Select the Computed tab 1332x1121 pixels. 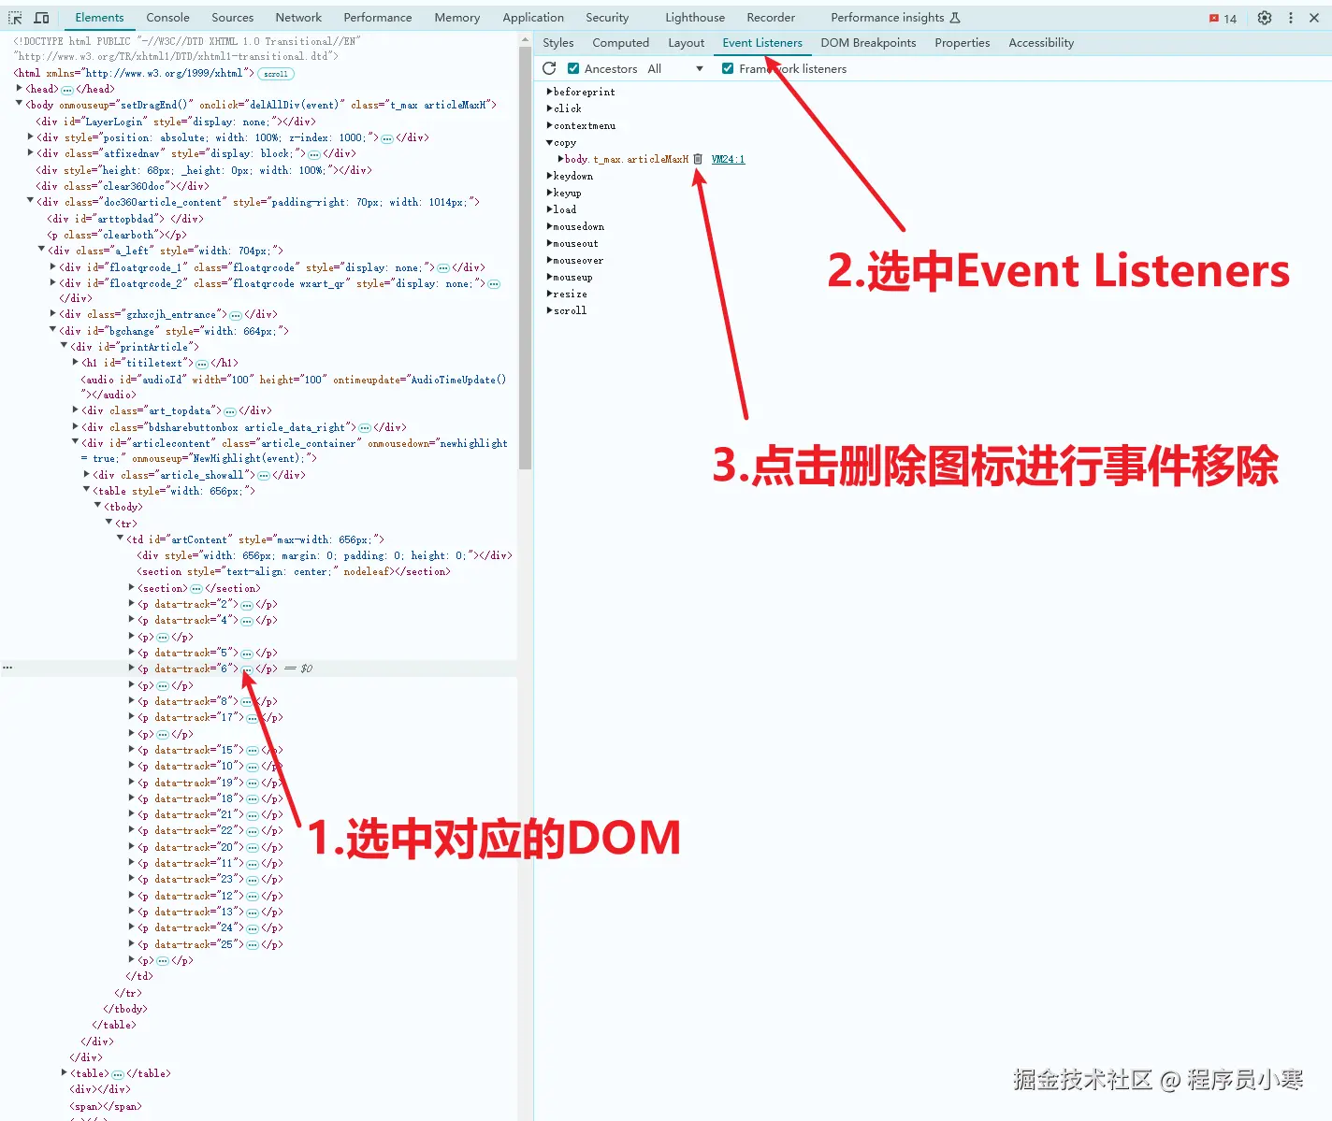coord(620,43)
